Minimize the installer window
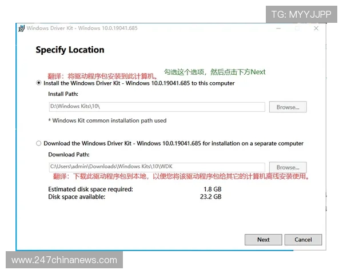Image resolution: width=343 pixels, height=274 pixels. pos(278,29)
